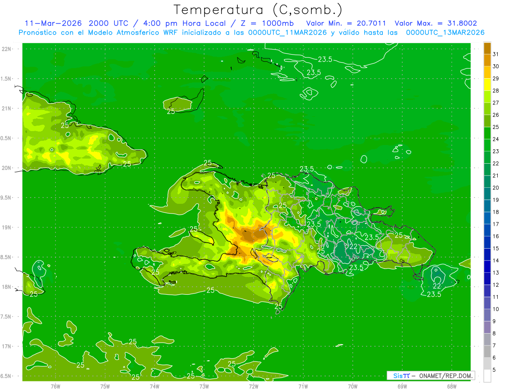Screen dimensions: 507x392
Task: Click the title 'Temperatura (C,somb.)'
Action: click(258, 10)
